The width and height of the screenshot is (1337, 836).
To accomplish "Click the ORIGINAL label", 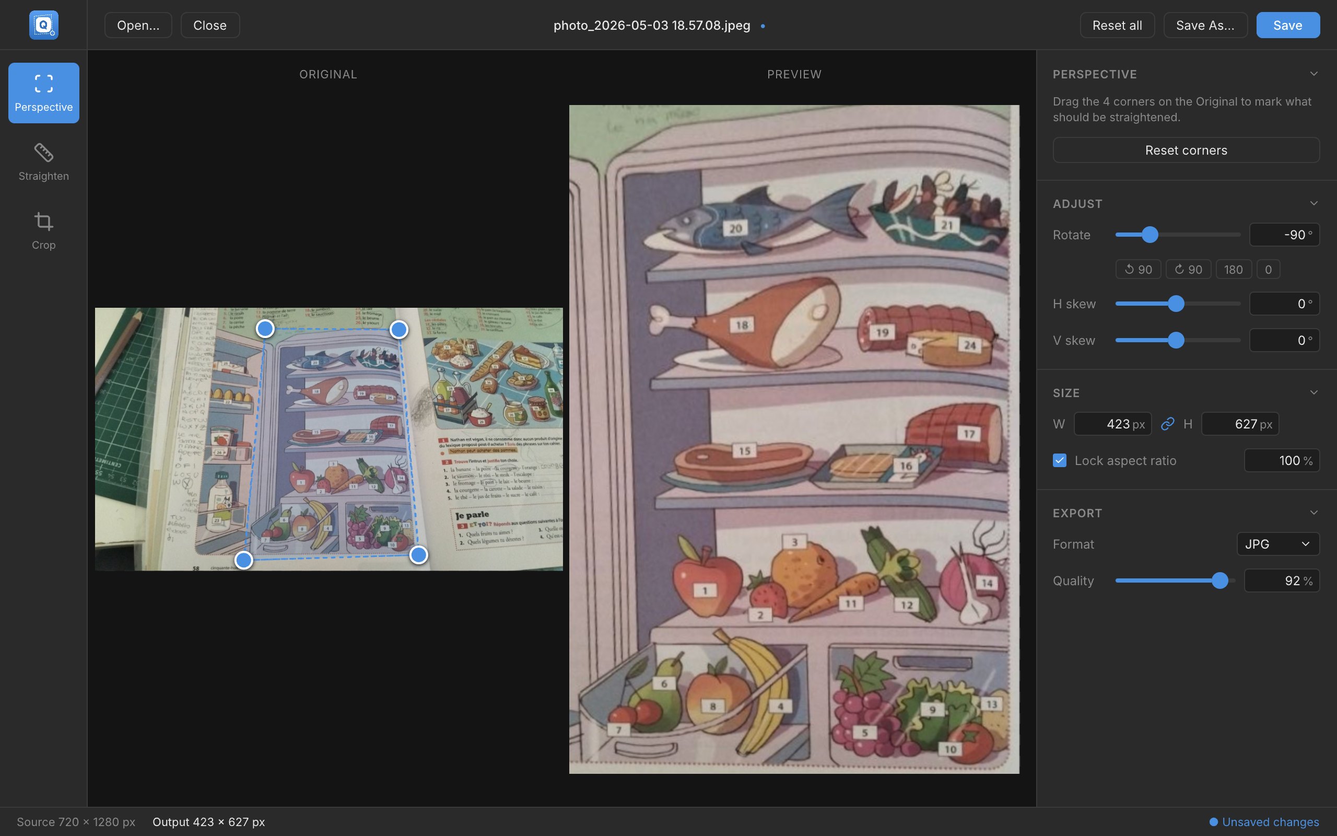I will pos(328,74).
